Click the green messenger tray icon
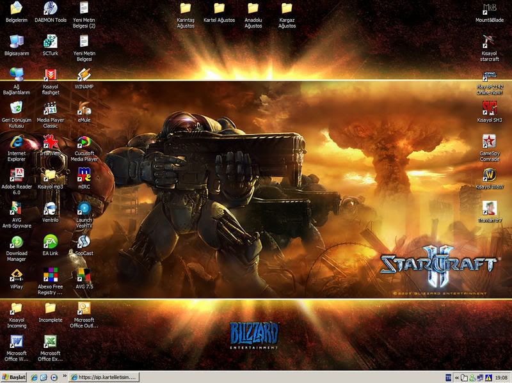The width and height of the screenshot is (512, 383). (472, 377)
